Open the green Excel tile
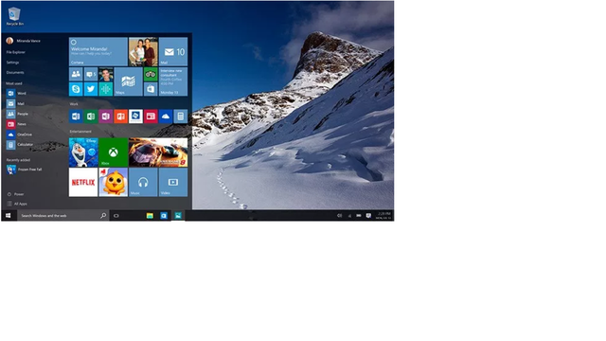The width and height of the screenshot is (606, 341). pos(91,116)
